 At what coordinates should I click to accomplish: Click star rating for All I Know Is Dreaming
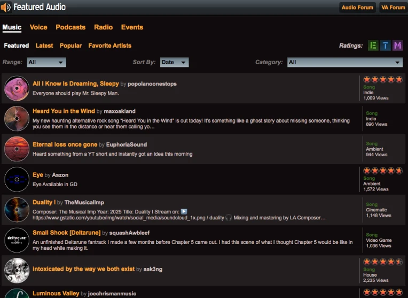pyautogui.click(x=383, y=80)
